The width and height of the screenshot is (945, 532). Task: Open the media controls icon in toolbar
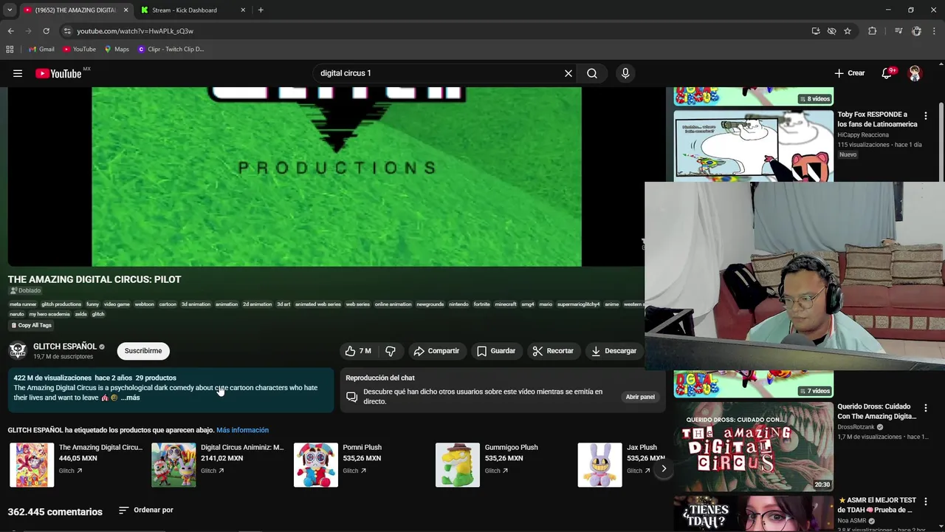coord(898,31)
